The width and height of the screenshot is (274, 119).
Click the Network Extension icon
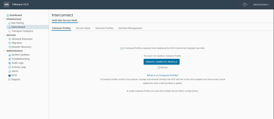click(x=10, y=39)
